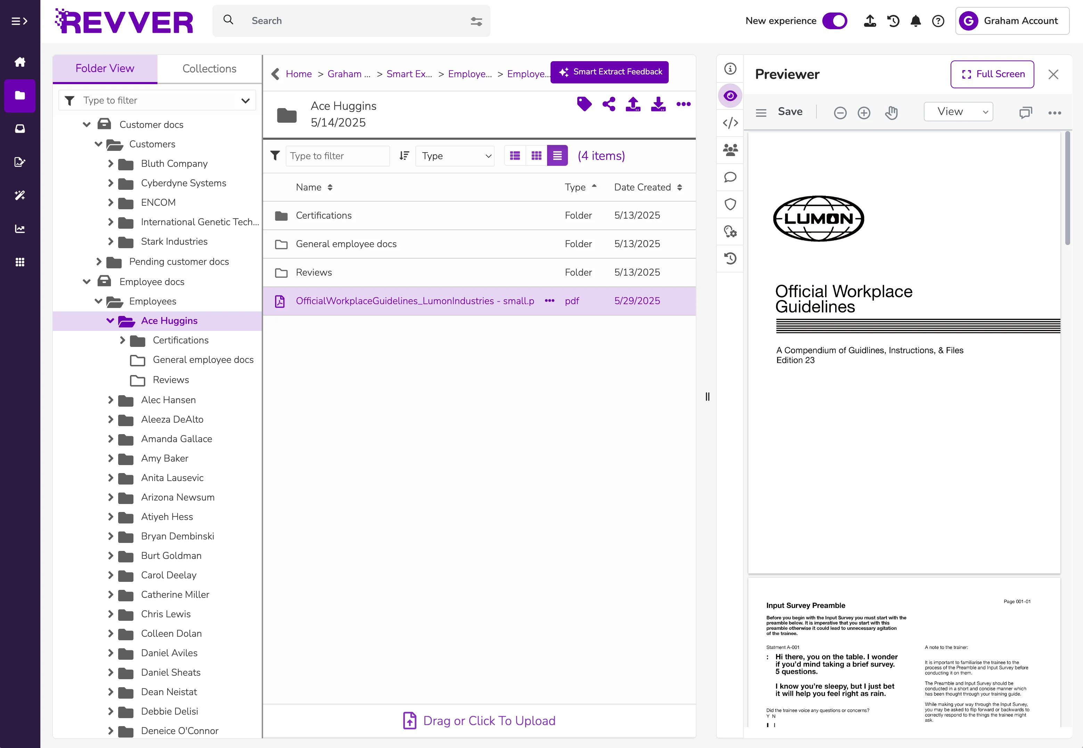Select the pan hand tool in previewer
This screenshot has width=1083, height=748.
pyautogui.click(x=891, y=113)
